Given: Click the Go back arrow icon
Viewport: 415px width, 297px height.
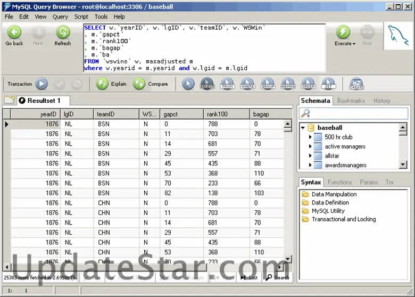Looking at the screenshot, I should pos(14,32).
